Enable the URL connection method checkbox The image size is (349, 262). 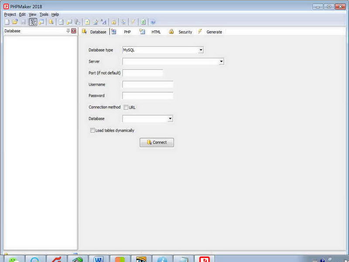(x=126, y=107)
